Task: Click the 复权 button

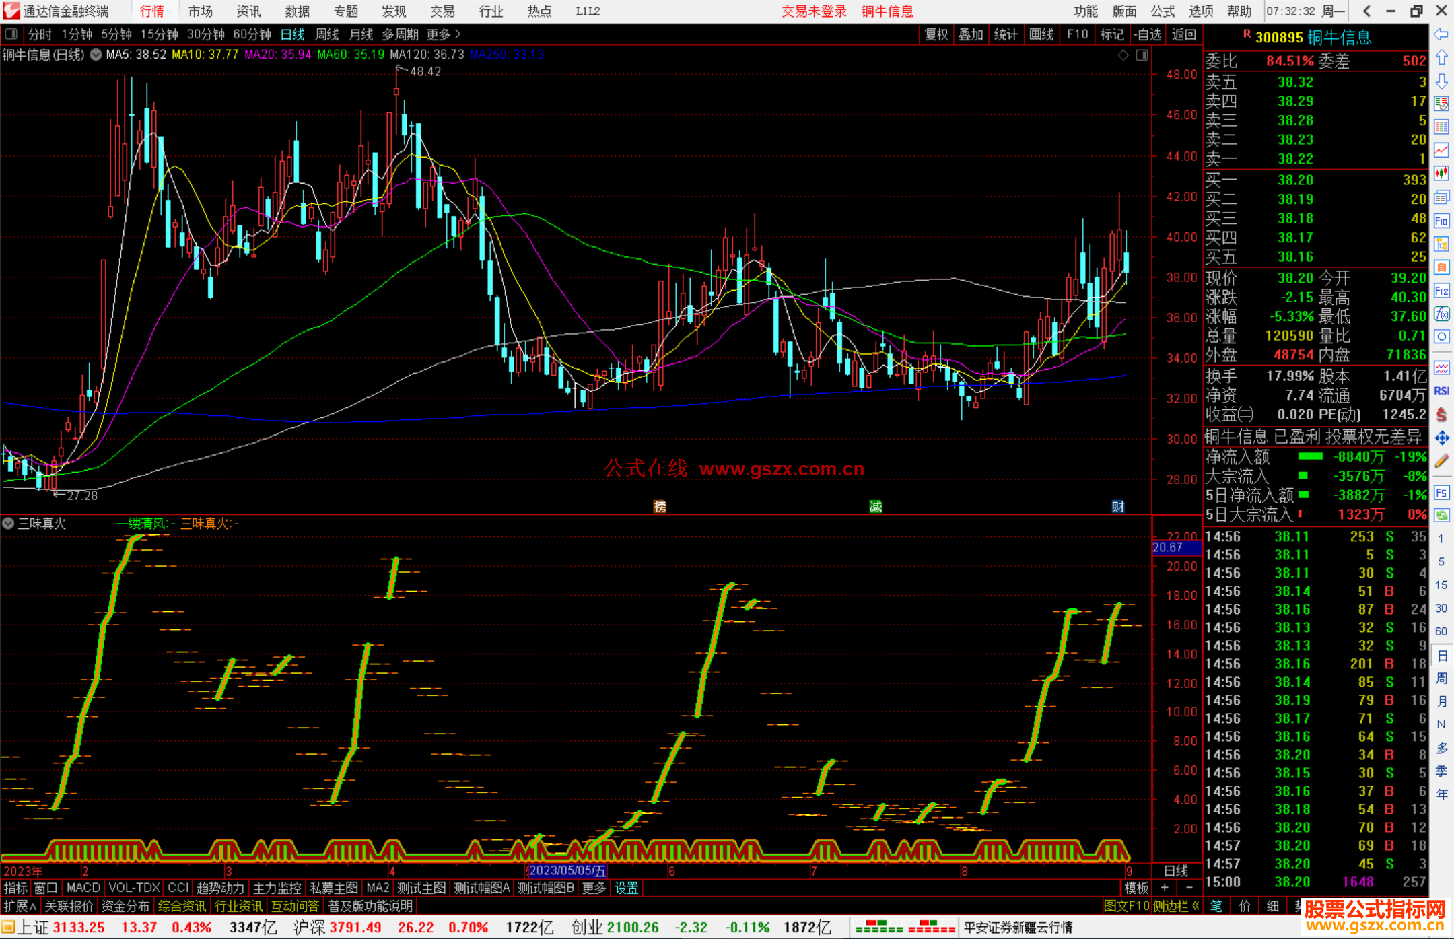Action: pos(936,34)
